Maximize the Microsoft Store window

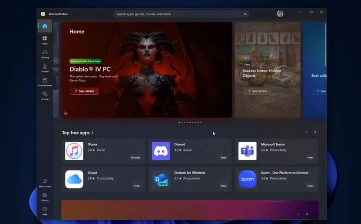coord(311,12)
